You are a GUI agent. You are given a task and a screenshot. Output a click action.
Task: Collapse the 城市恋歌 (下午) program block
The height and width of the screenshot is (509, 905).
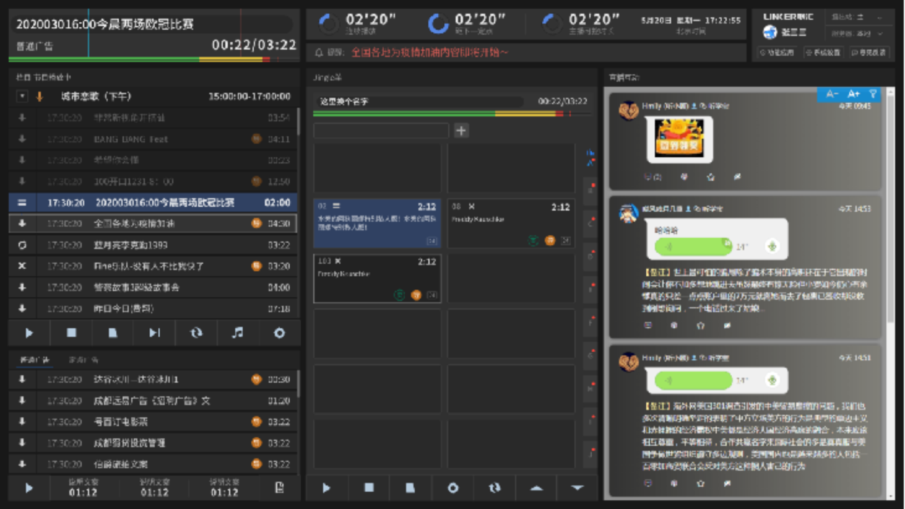point(22,97)
